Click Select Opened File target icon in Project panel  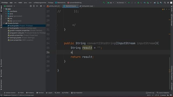31,6
